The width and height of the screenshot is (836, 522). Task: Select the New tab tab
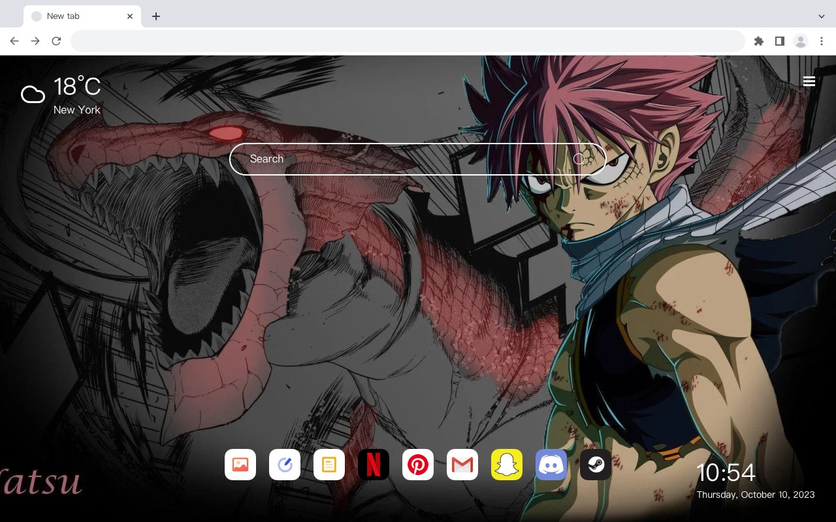pyautogui.click(x=82, y=16)
